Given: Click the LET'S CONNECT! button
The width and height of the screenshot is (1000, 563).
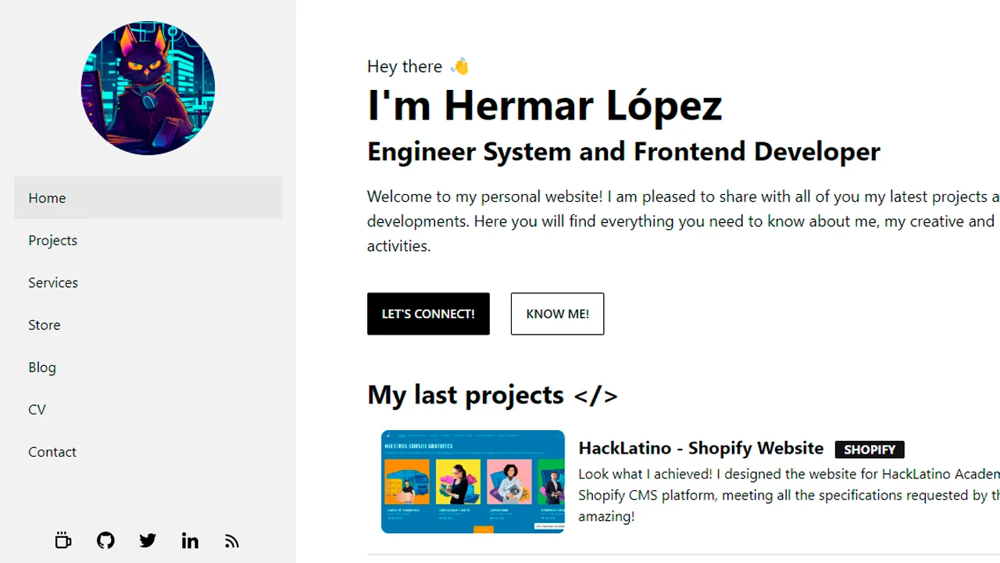Looking at the screenshot, I should (428, 314).
